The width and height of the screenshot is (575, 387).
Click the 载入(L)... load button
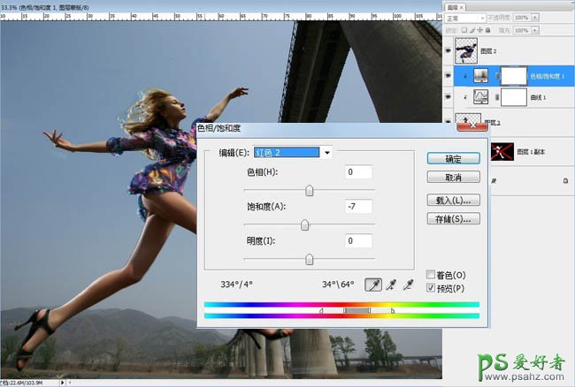453,200
